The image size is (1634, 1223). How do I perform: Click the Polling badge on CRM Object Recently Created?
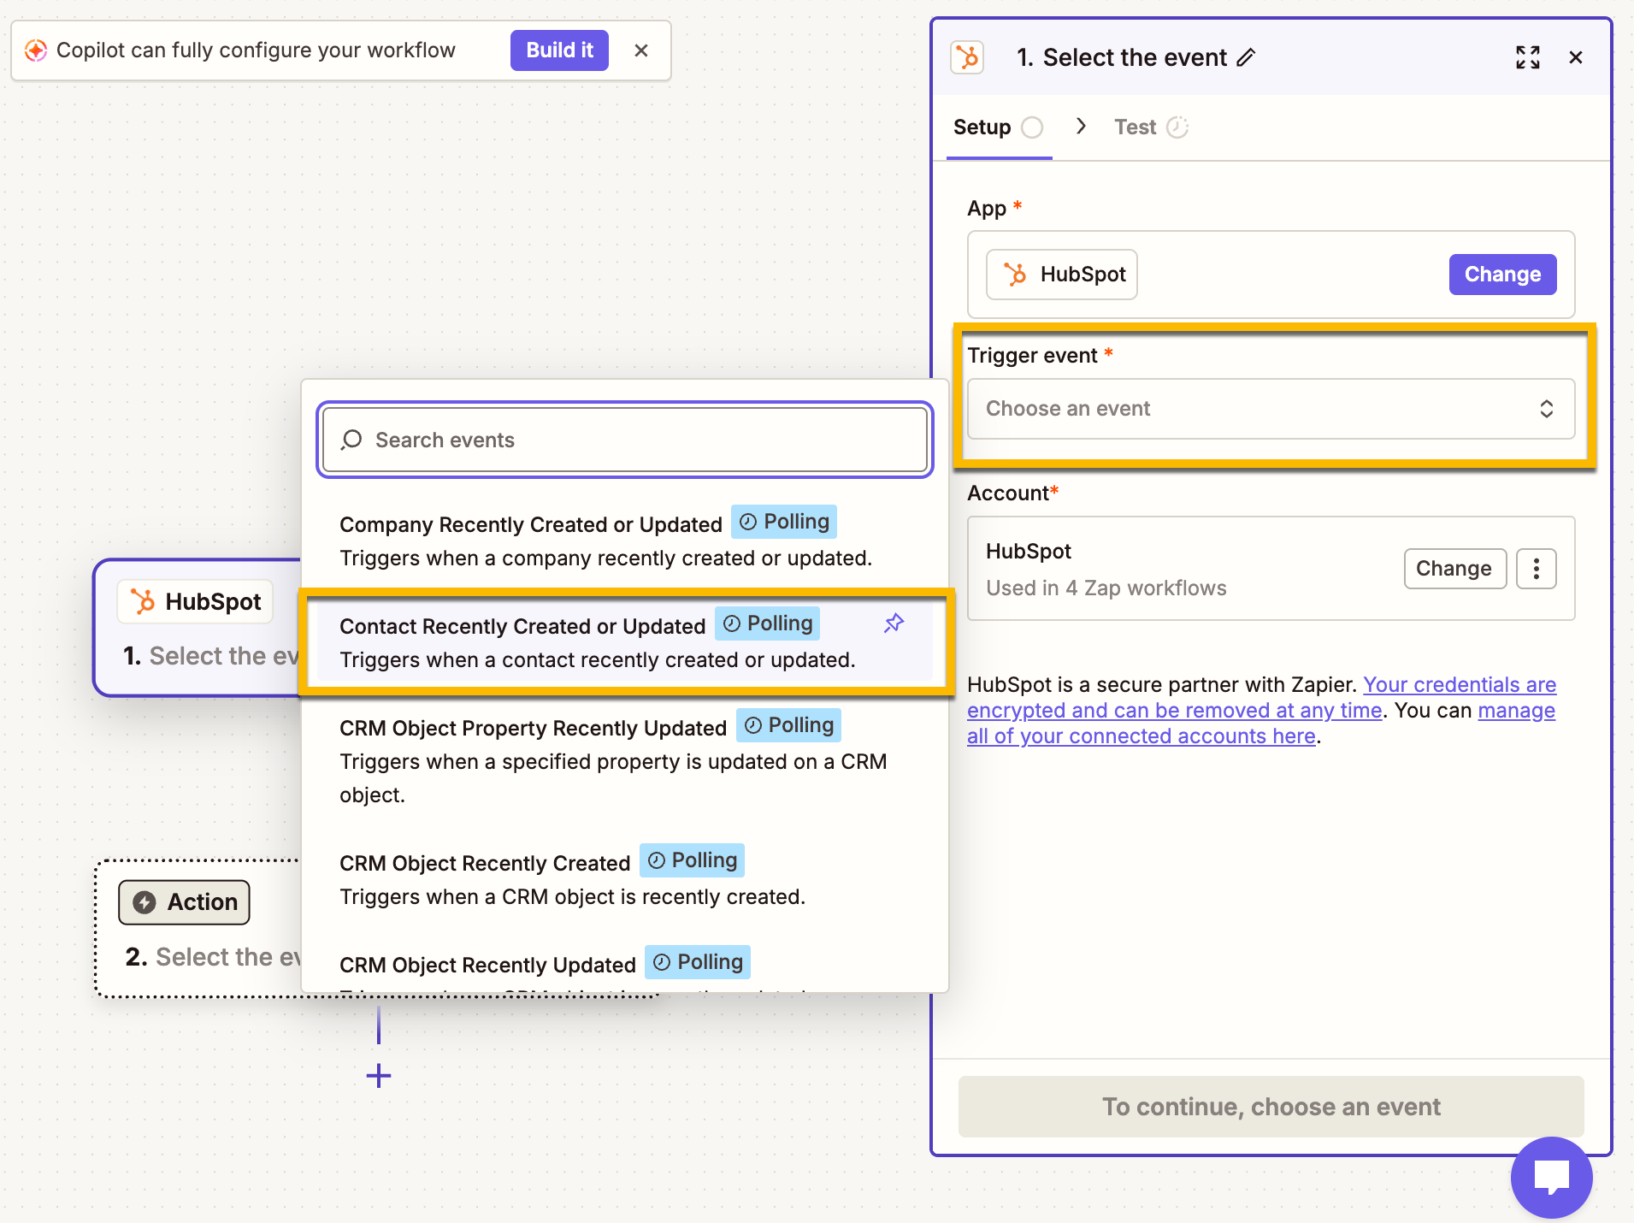coord(692,860)
